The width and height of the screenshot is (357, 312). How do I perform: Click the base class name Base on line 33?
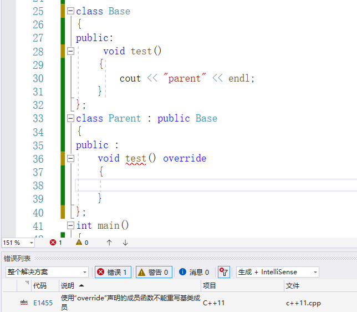[206, 118]
